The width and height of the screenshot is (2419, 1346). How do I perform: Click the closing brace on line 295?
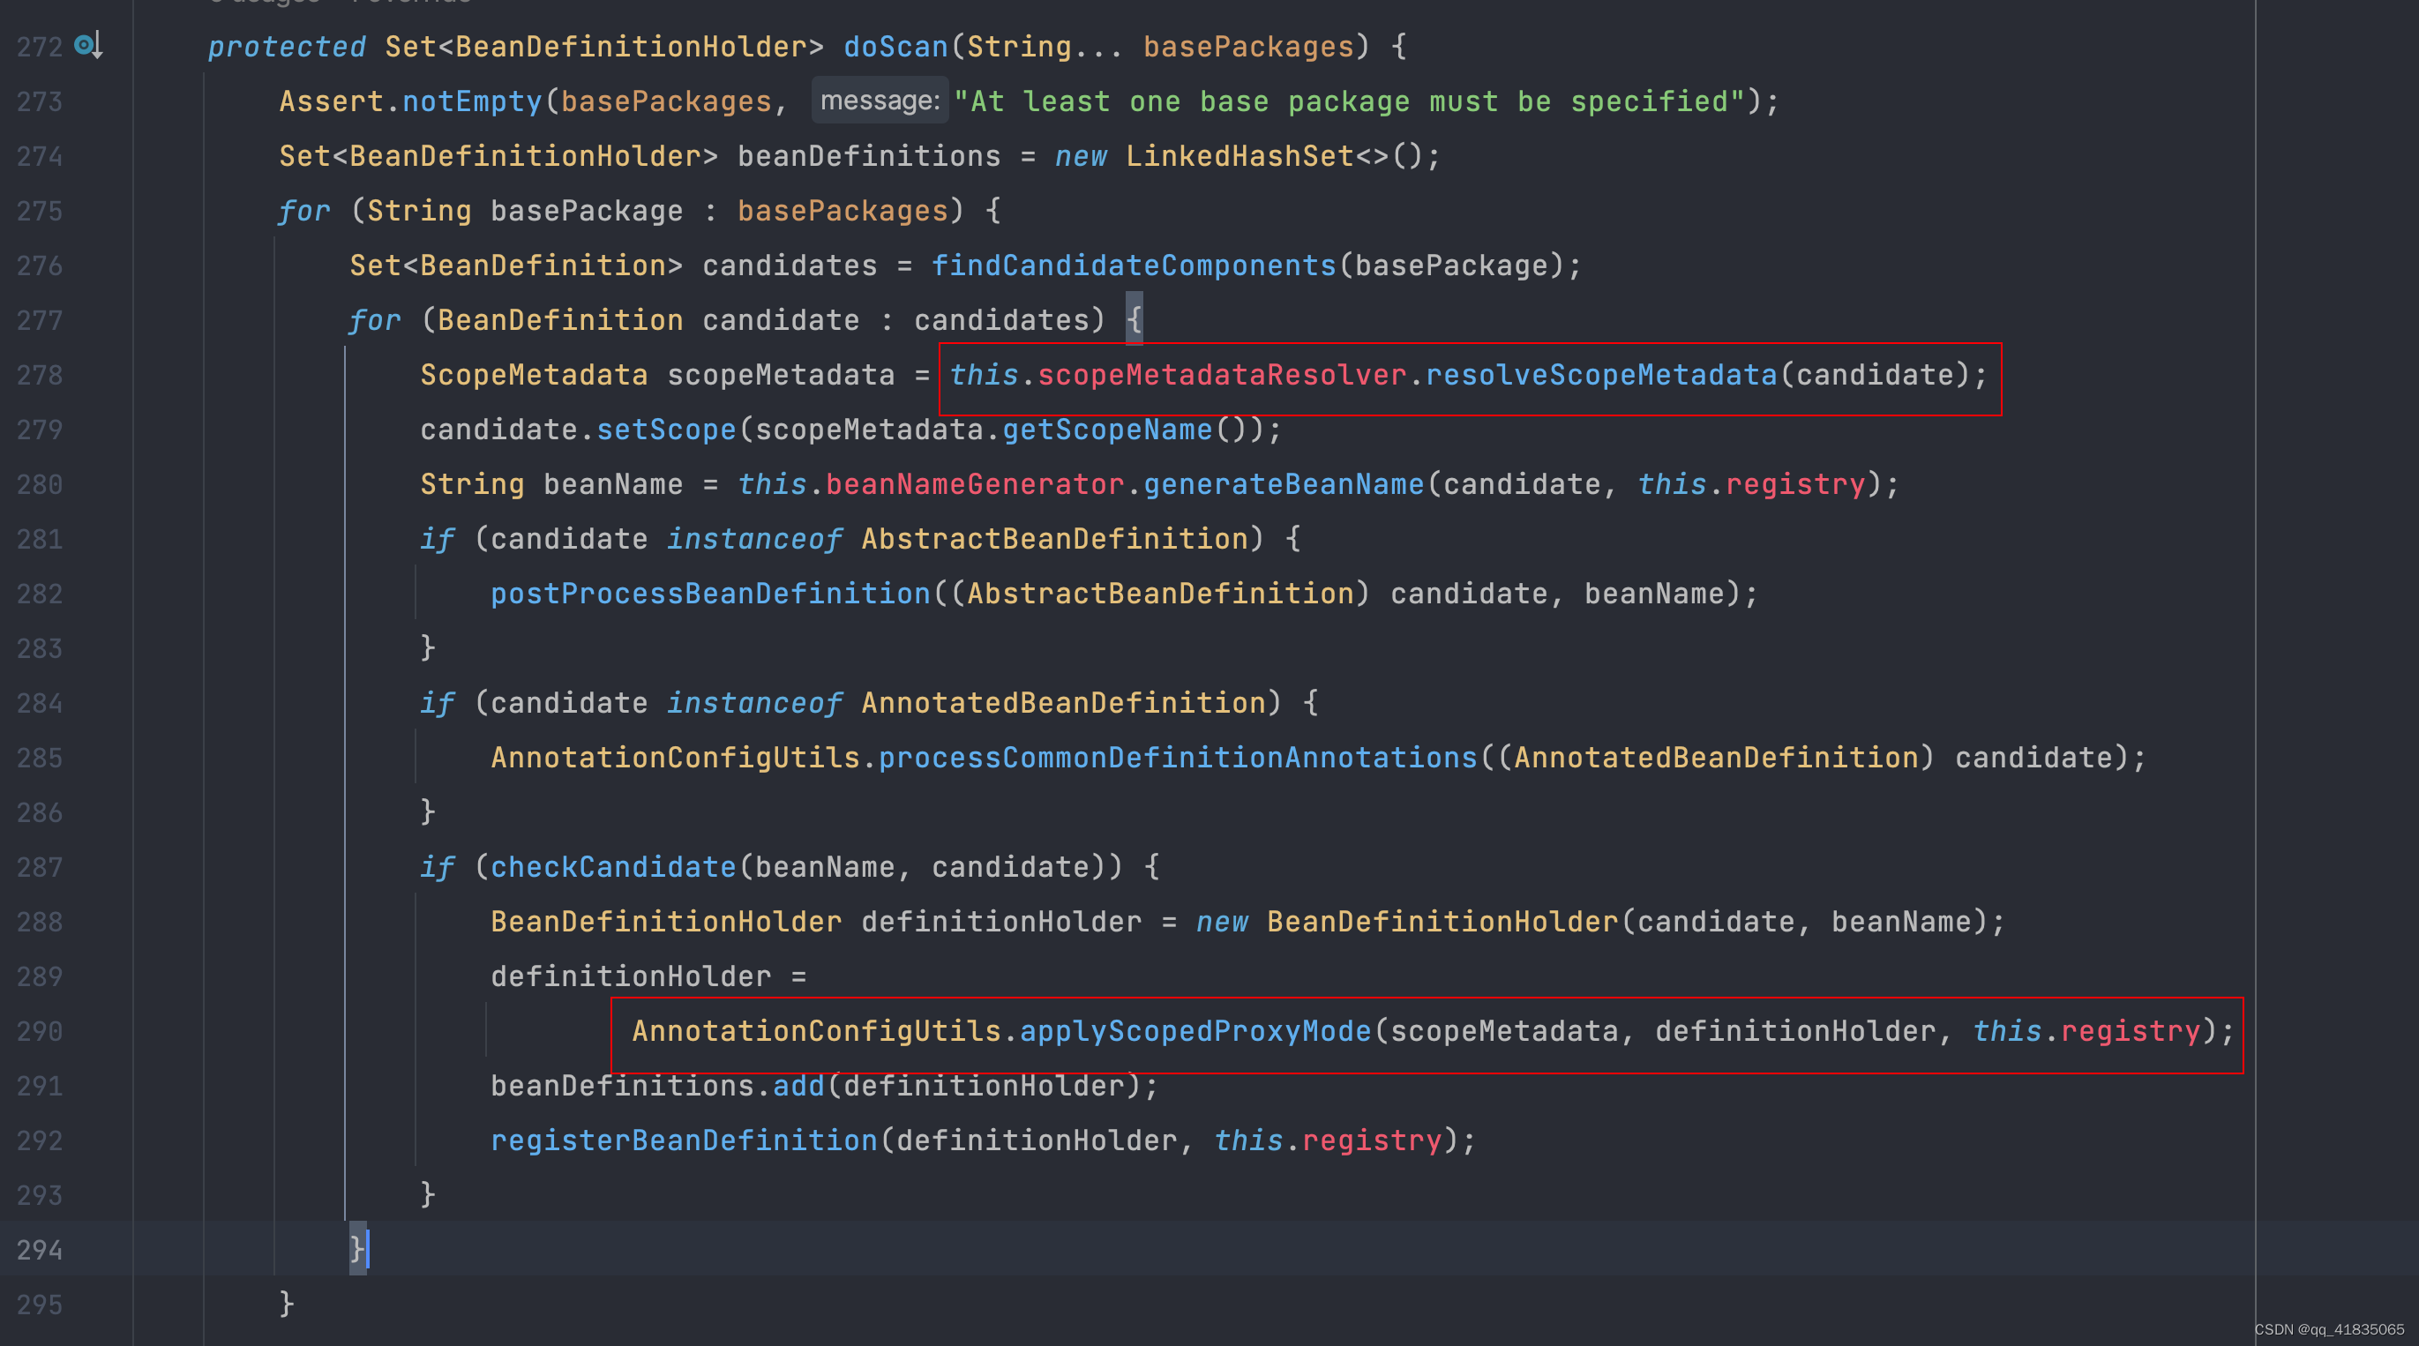pyautogui.click(x=287, y=1304)
